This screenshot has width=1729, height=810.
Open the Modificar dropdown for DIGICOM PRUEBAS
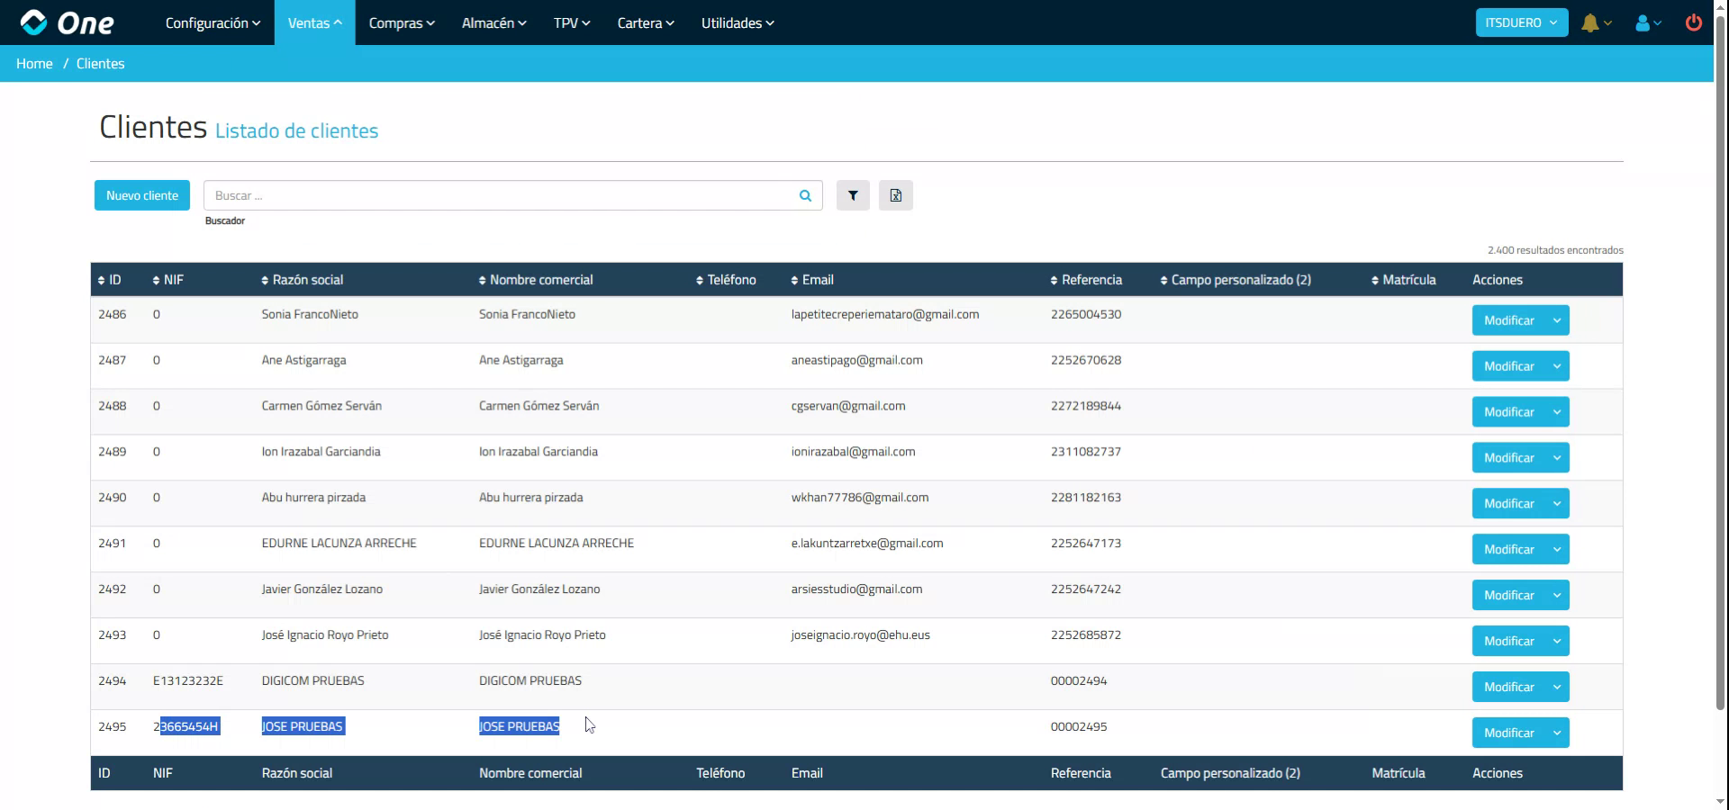coord(1557,686)
